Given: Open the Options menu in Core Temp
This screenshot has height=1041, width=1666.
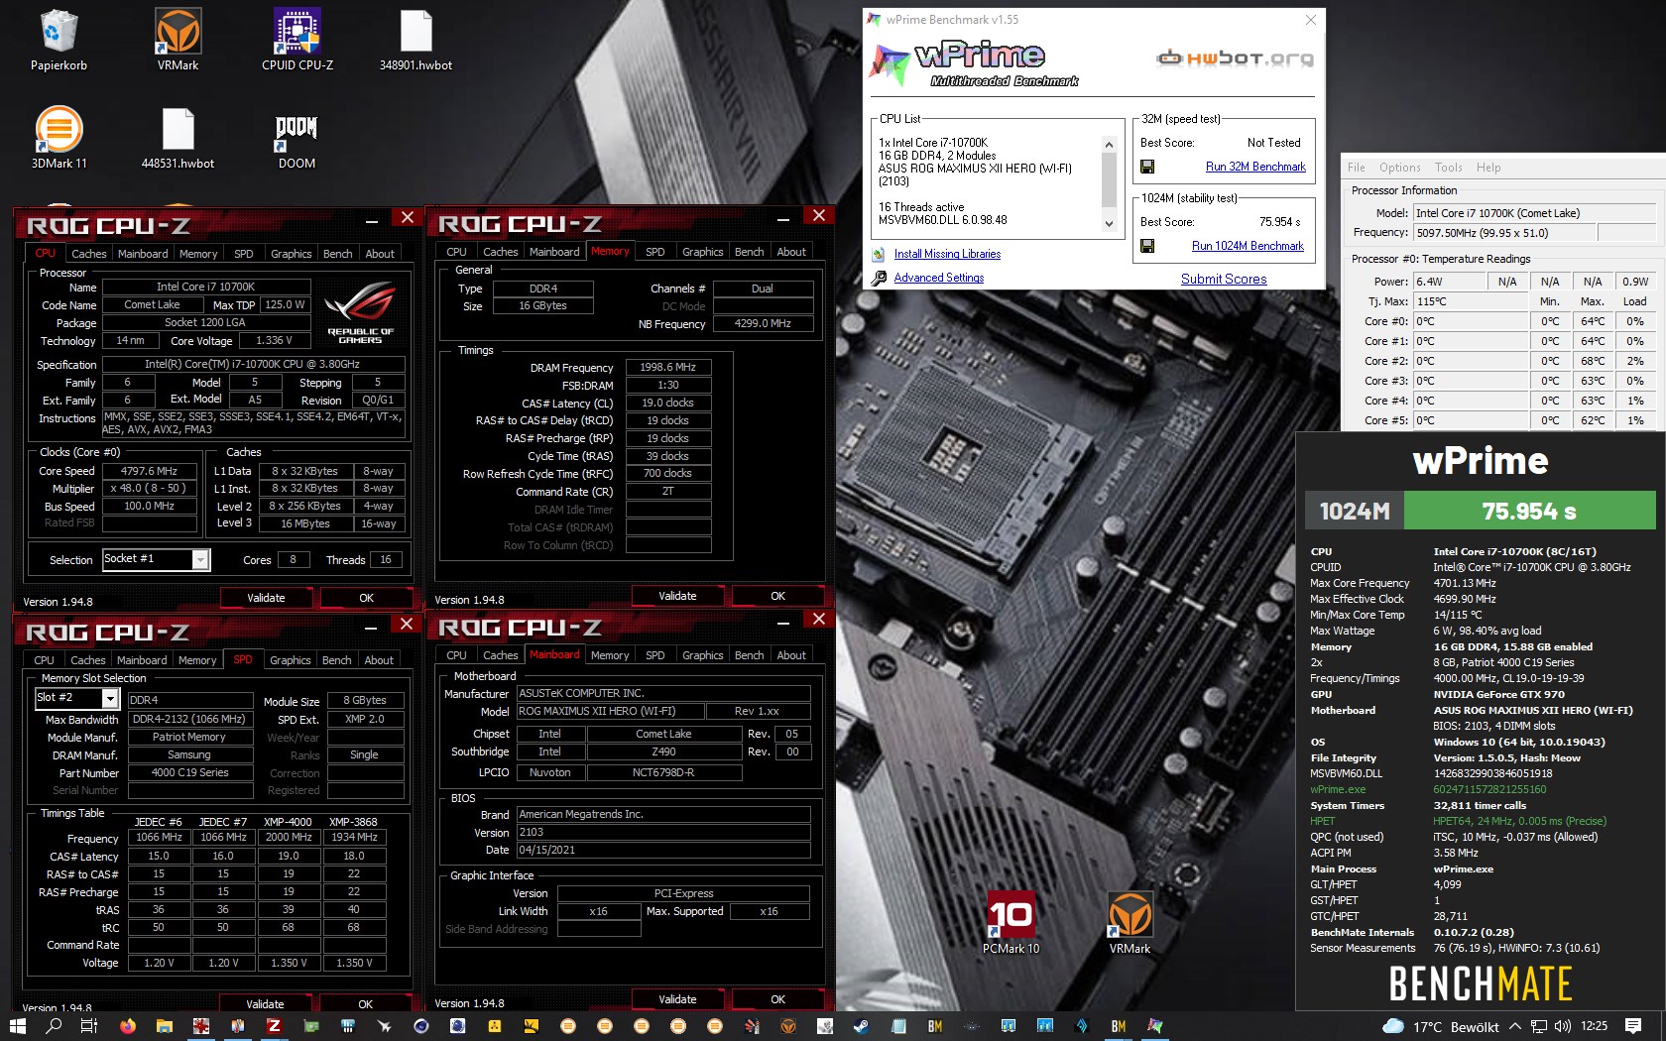Looking at the screenshot, I should (x=1399, y=168).
